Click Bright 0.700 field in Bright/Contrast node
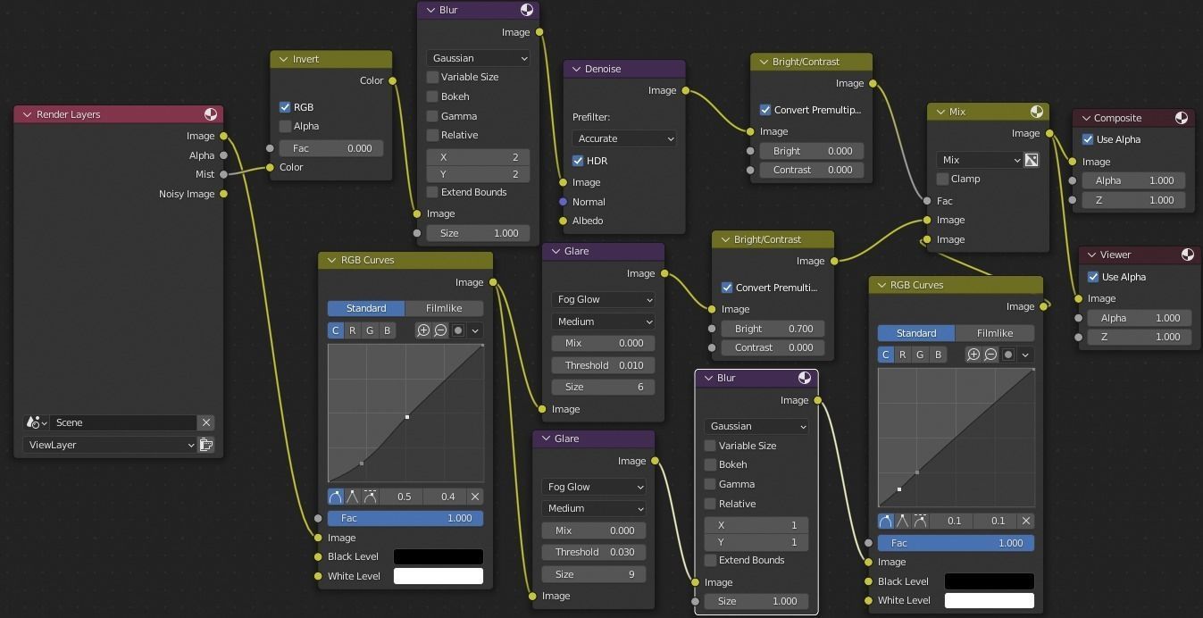The height and width of the screenshot is (618, 1203). (773, 329)
